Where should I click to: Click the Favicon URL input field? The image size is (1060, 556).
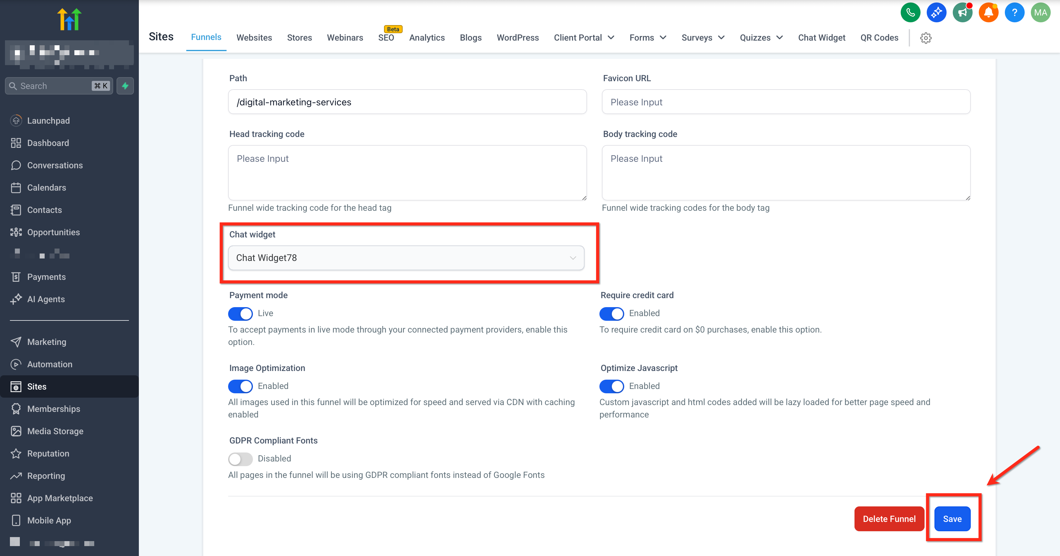point(785,102)
